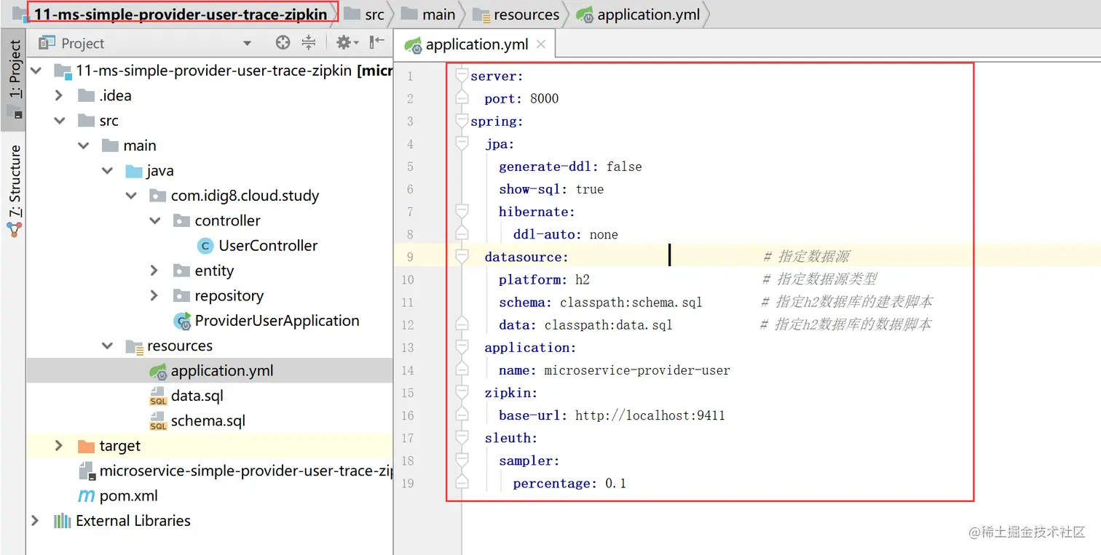Select ProviderUserApplication class in tree

pos(277,321)
